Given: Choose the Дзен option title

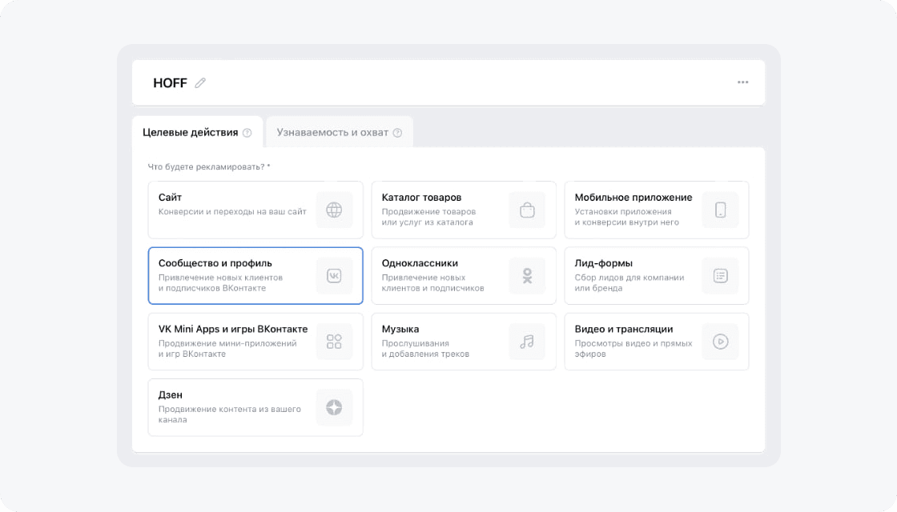Looking at the screenshot, I should [x=170, y=395].
